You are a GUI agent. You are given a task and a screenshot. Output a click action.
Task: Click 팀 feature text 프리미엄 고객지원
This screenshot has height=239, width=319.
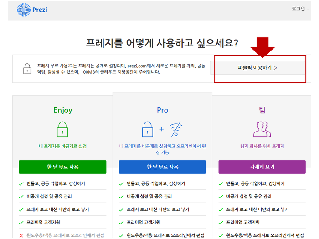coord(243,222)
